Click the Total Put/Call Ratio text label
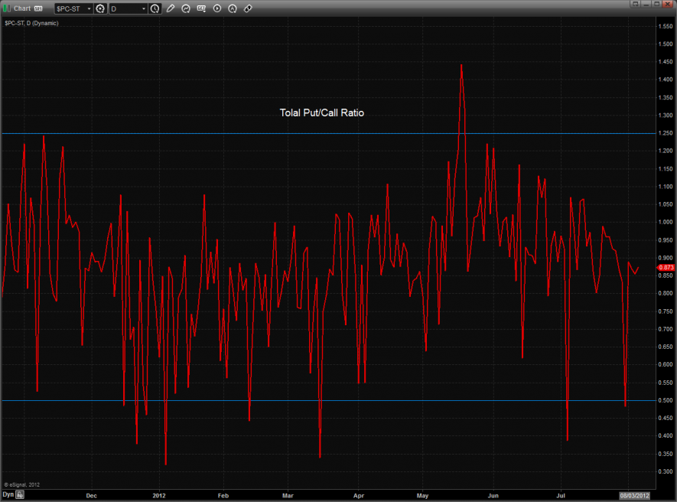Screen dimensions: 677x502 (x=321, y=113)
